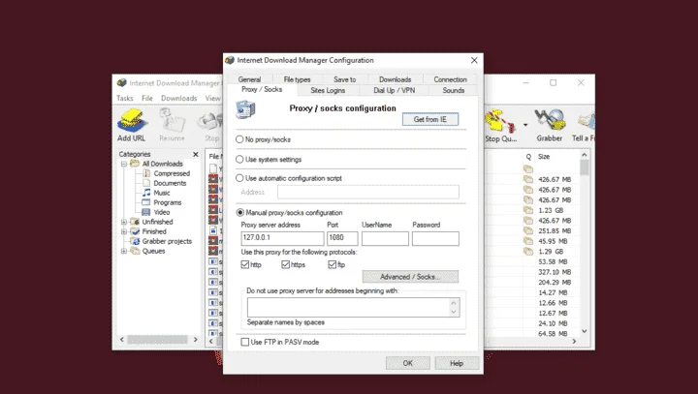Click the 1.23 GB size cell

coord(551,210)
